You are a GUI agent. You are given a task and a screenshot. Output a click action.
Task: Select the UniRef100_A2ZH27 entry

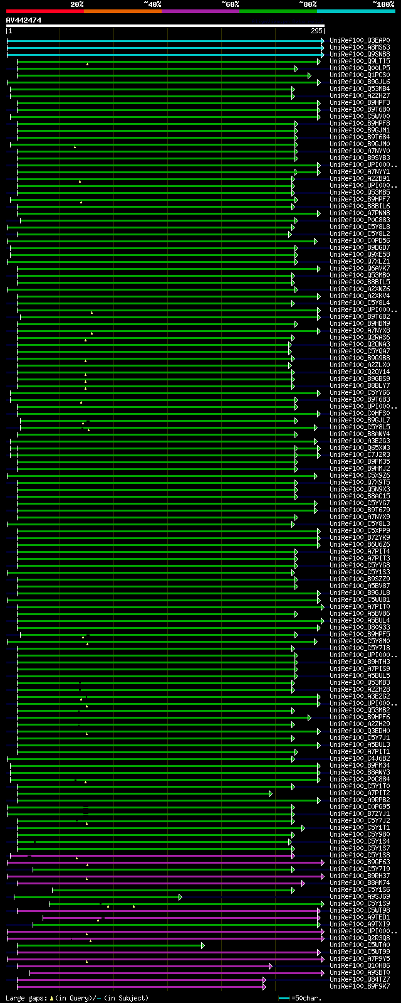coord(360,95)
